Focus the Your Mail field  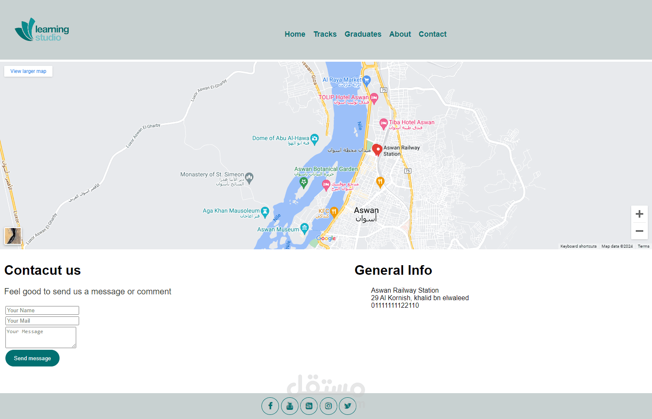[x=42, y=321]
